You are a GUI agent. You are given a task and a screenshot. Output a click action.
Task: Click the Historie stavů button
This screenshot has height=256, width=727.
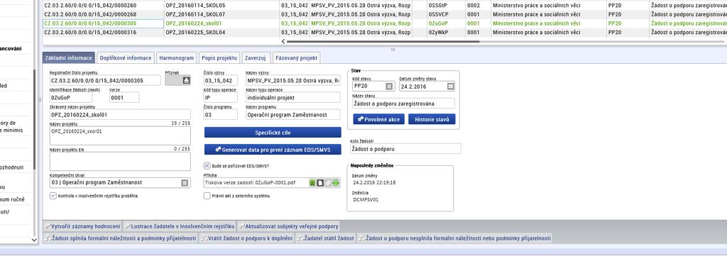432,119
